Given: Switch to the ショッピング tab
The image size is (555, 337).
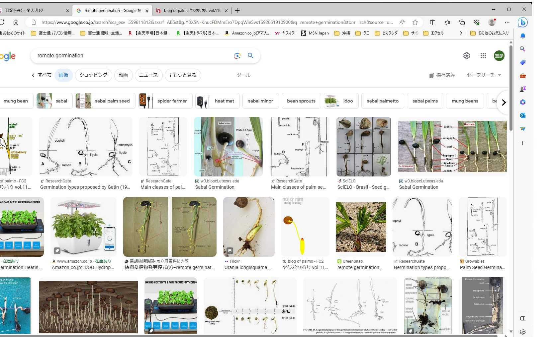Looking at the screenshot, I should tap(93, 75).
